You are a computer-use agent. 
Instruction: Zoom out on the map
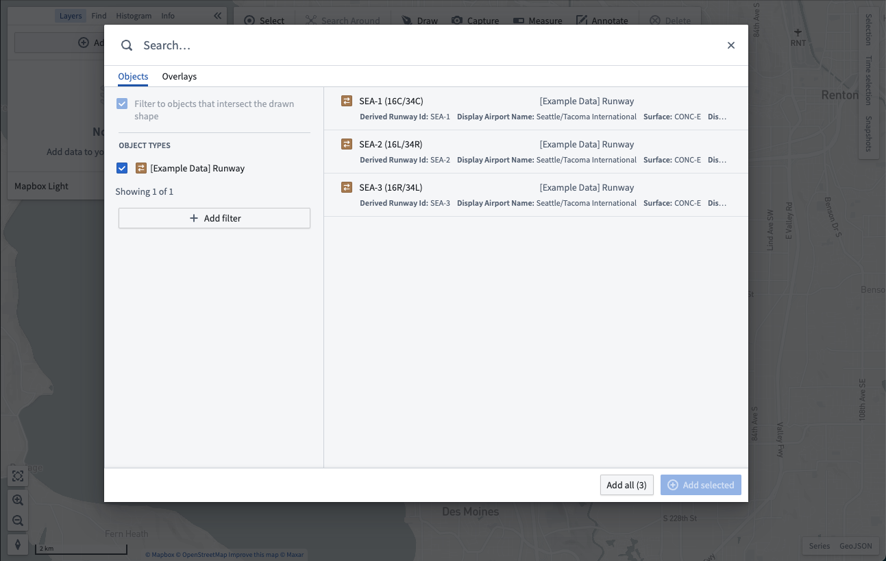point(18,521)
